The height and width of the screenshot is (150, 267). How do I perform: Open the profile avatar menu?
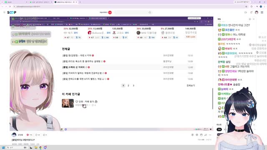coord(257,12)
